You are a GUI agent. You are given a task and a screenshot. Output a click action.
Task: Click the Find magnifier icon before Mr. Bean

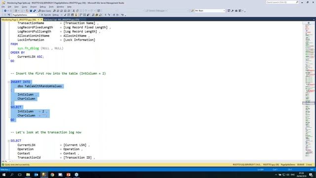click(x=193, y=11)
